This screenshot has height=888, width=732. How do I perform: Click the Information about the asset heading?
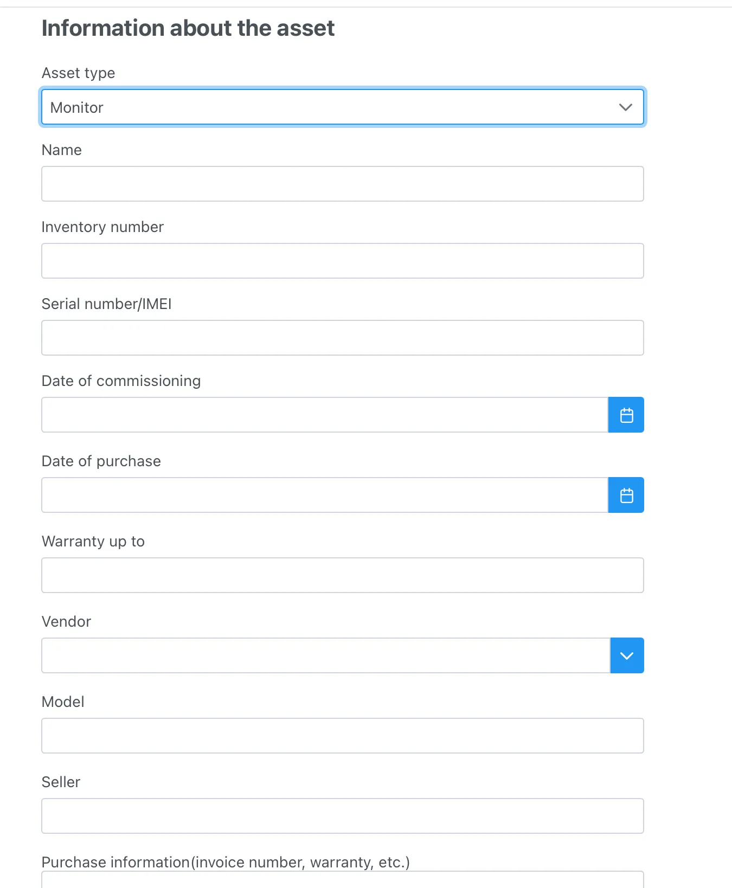(x=188, y=28)
